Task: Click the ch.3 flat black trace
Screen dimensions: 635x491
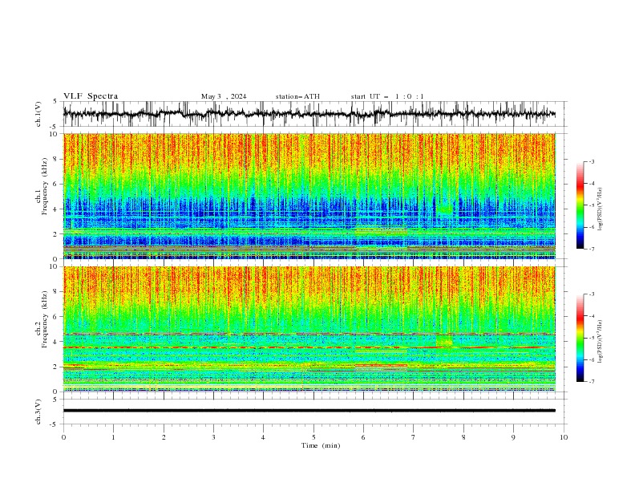Action: 309,411
